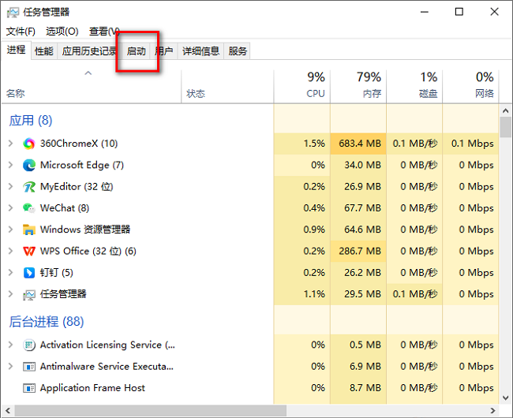Image resolution: width=513 pixels, height=418 pixels.
Task: Select the 683.4 MB memory cell
Action: pos(360,144)
